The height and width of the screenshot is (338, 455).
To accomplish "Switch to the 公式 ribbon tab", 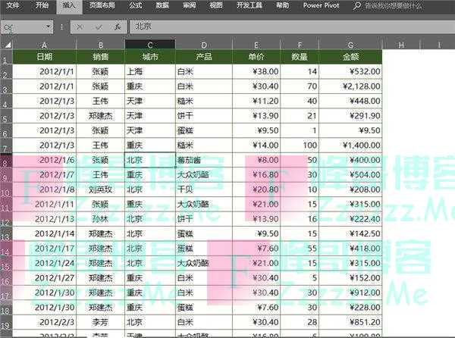I will pos(136,5).
